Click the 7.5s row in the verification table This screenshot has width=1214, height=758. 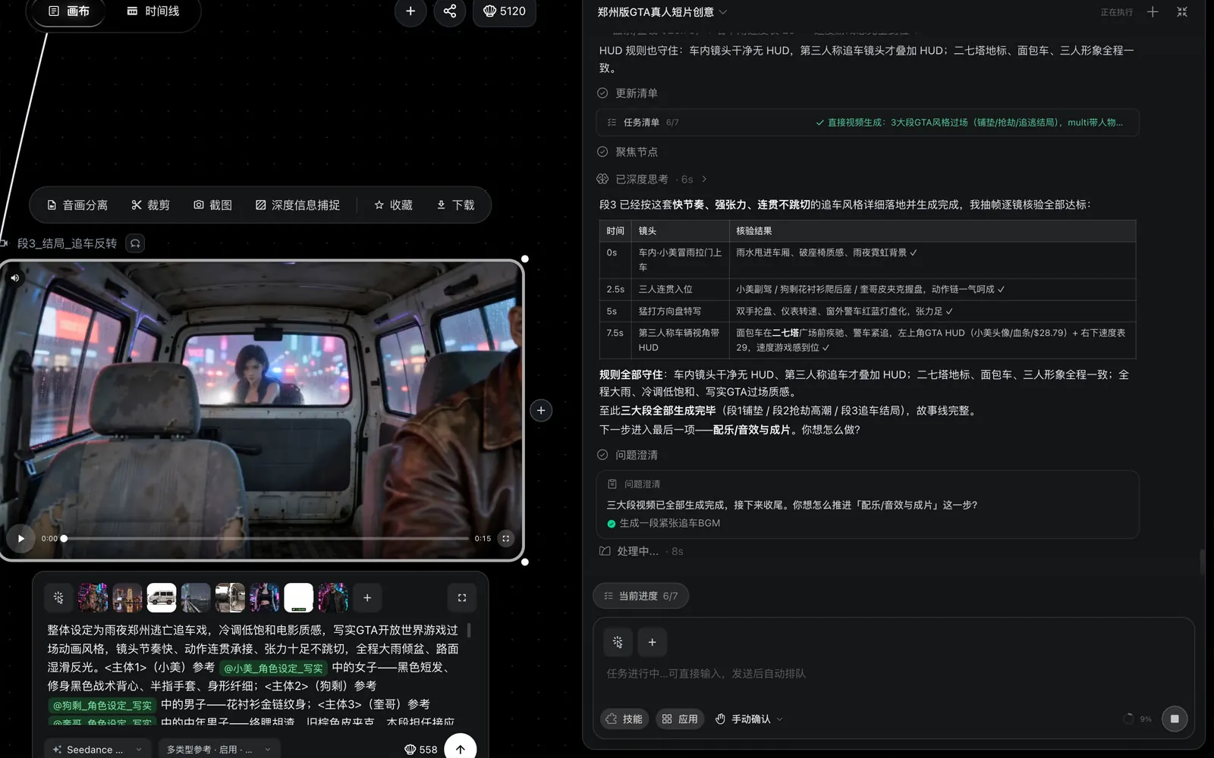pyautogui.click(x=867, y=340)
